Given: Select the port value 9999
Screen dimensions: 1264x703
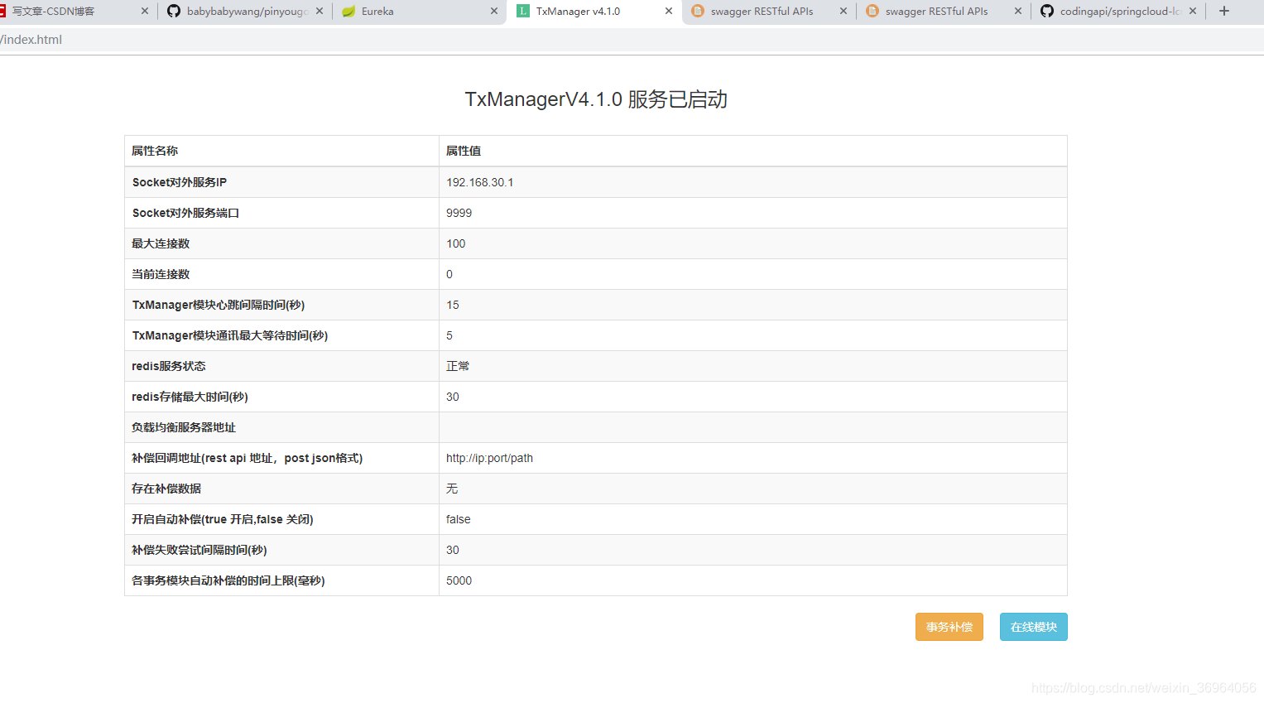Looking at the screenshot, I should (x=459, y=213).
